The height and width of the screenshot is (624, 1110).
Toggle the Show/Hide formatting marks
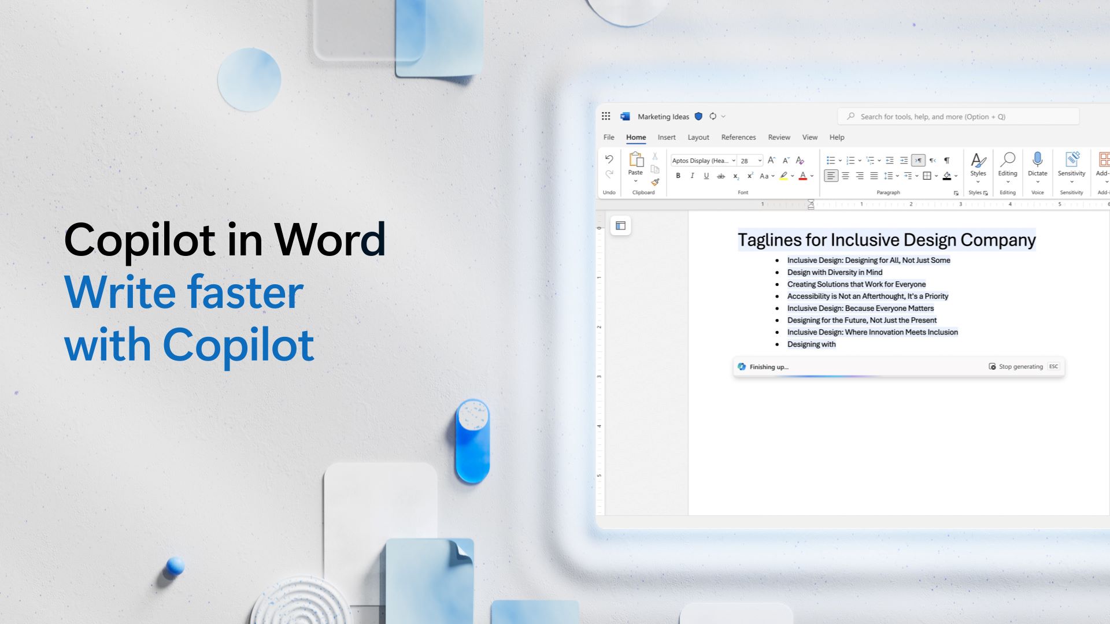[x=948, y=160]
